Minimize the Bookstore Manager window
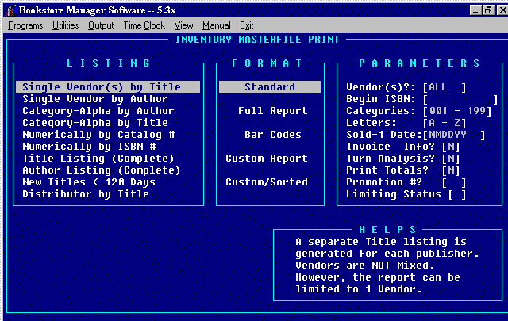The width and height of the screenshot is (508, 321). (x=475, y=10)
